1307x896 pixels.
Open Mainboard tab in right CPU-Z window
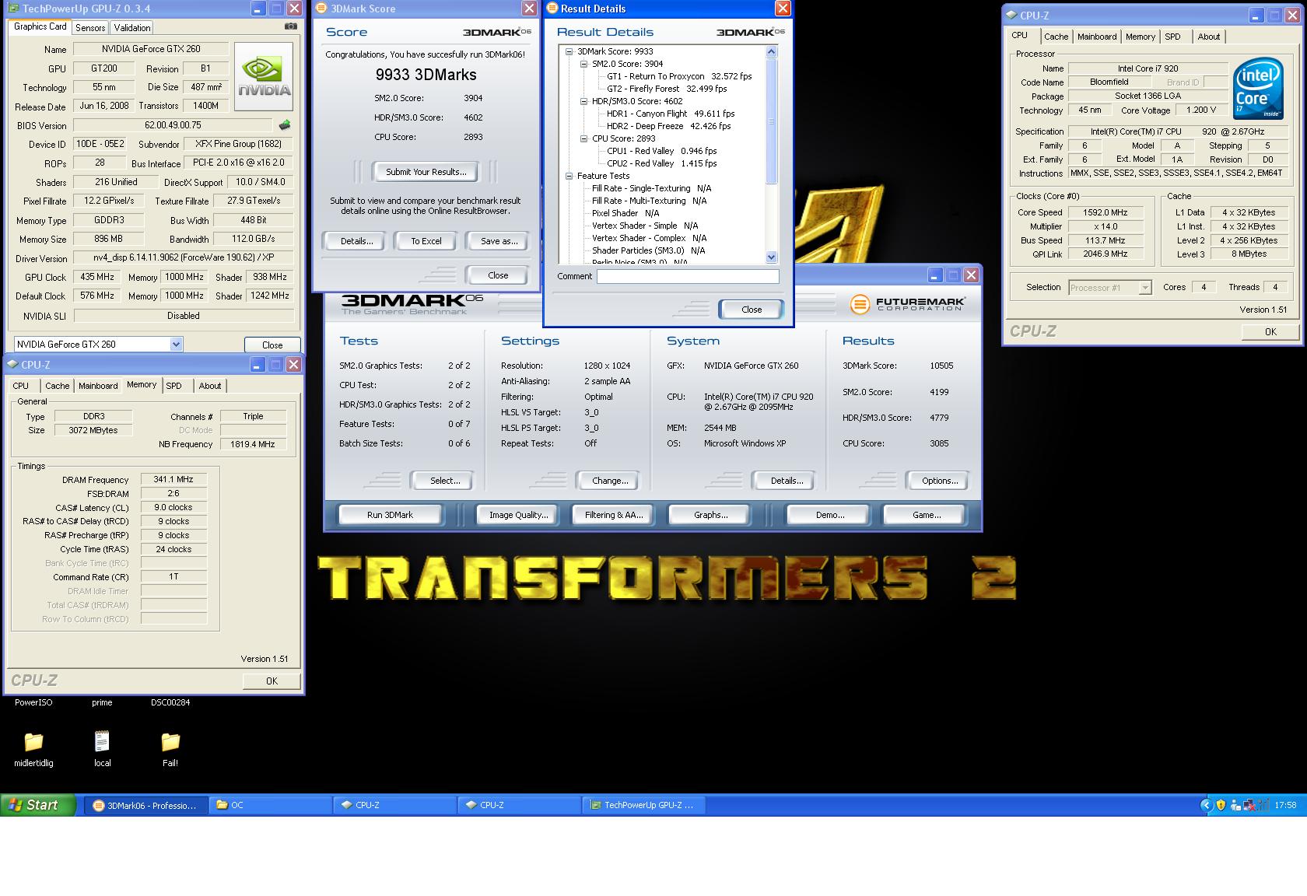click(x=1097, y=37)
